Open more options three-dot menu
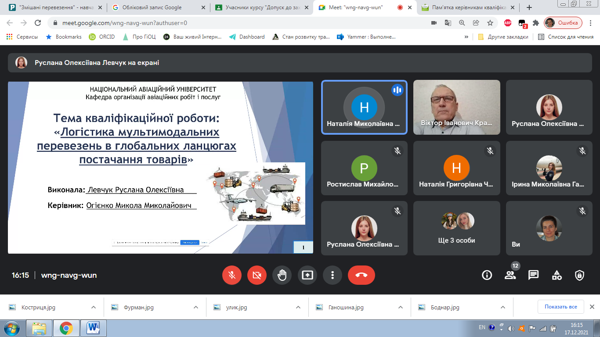 tap(333, 275)
